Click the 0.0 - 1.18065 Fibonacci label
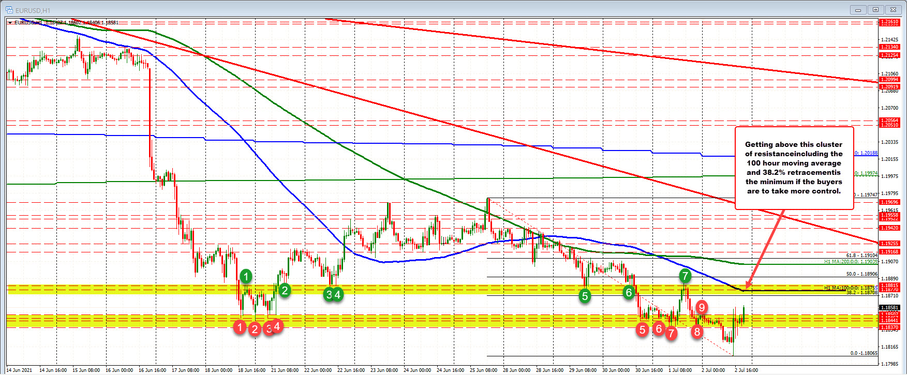 click(x=864, y=353)
